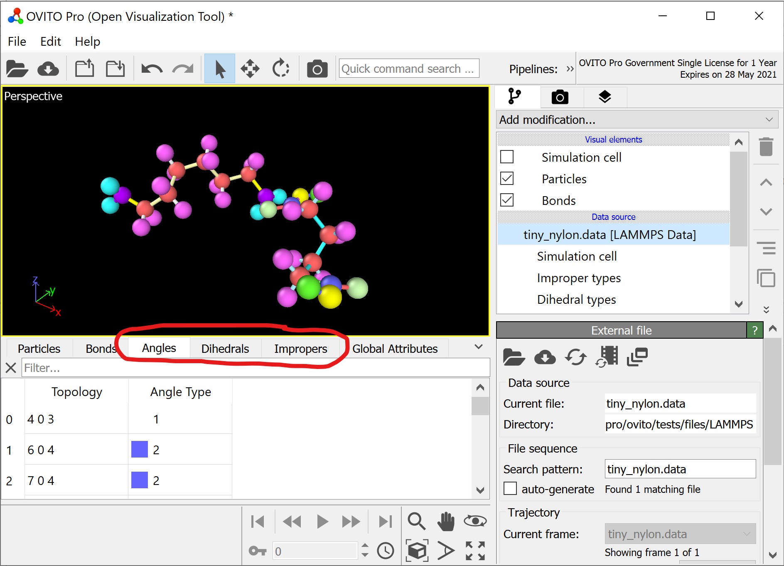Activate the rotate viewport tool icon

click(280, 69)
